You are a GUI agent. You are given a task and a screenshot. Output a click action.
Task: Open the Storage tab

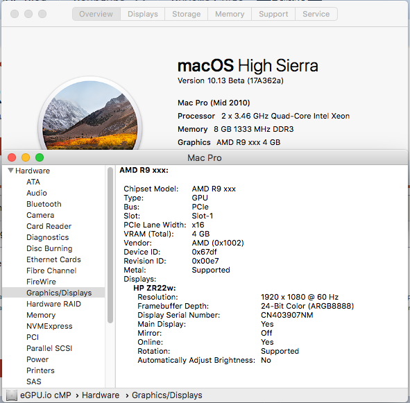click(187, 14)
